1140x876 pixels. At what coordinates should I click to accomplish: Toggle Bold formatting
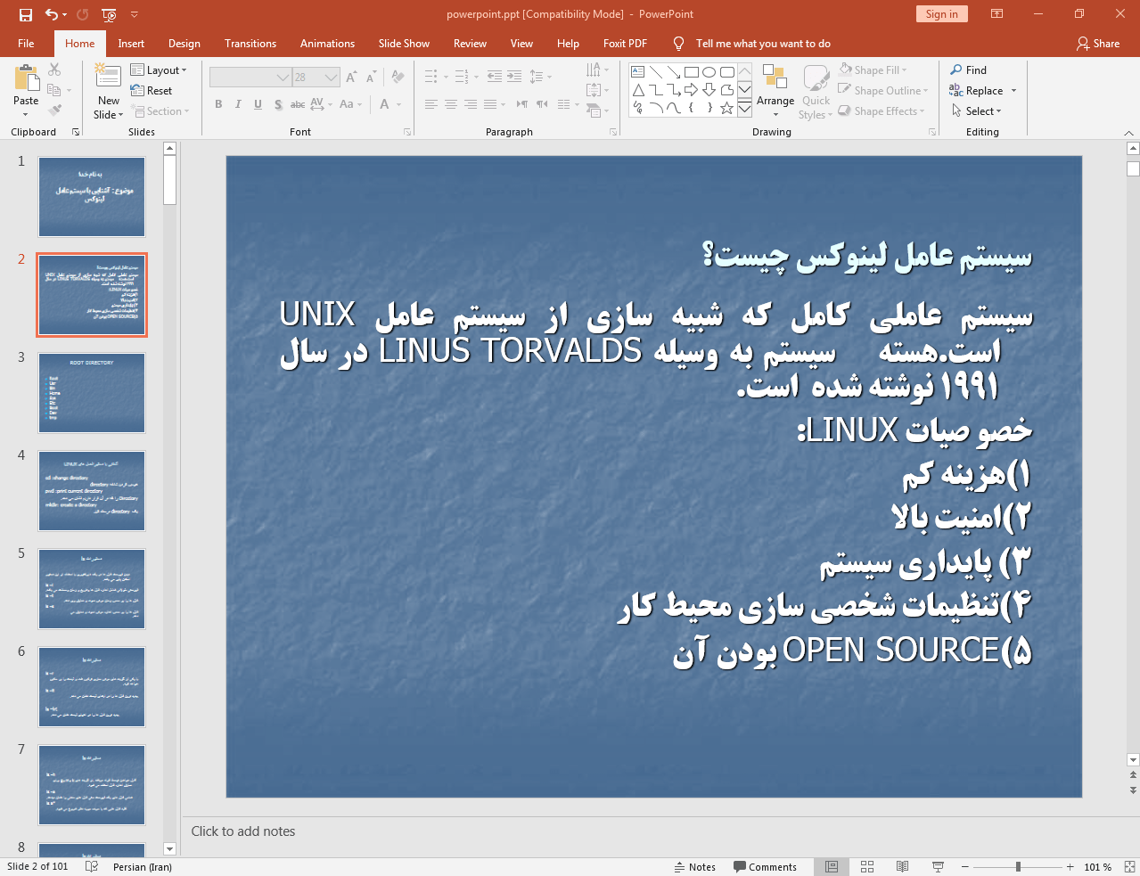pyautogui.click(x=218, y=104)
